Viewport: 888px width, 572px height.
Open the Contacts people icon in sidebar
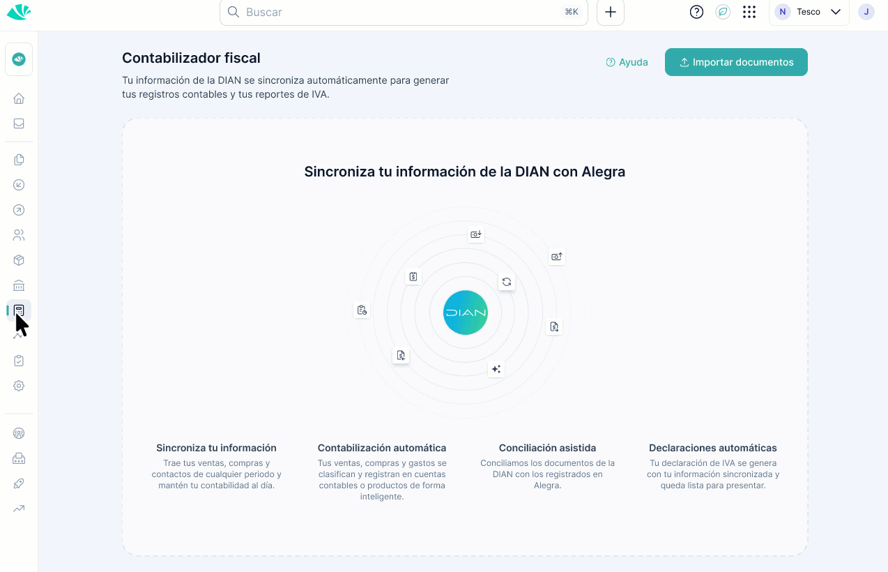[x=19, y=235]
